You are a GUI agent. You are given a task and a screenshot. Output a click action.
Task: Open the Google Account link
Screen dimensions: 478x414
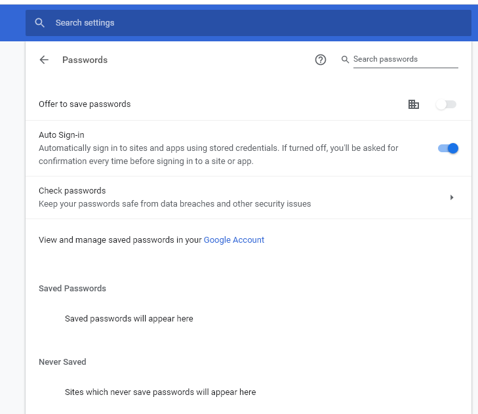234,240
